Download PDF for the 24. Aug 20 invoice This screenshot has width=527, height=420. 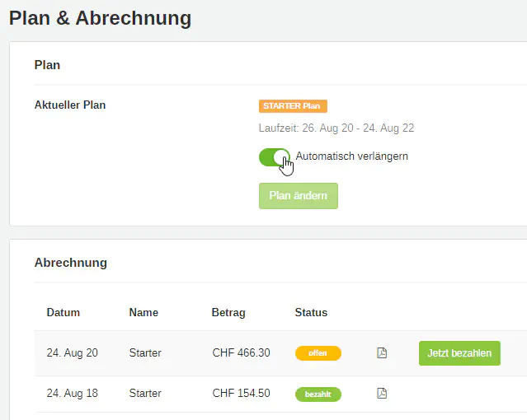382,353
